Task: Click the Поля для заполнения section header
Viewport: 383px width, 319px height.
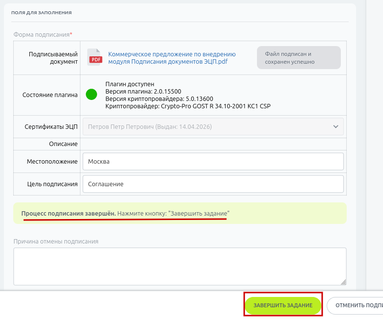Action: click(41, 12)
